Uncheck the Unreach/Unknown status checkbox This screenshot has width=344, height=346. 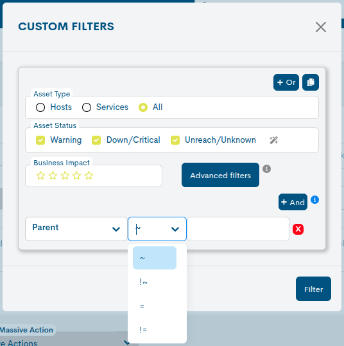175,140
